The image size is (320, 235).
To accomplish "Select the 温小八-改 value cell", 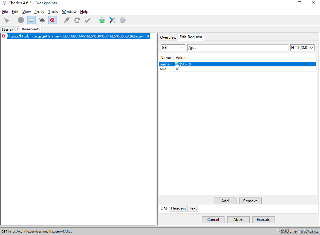I will click(245, 64).
